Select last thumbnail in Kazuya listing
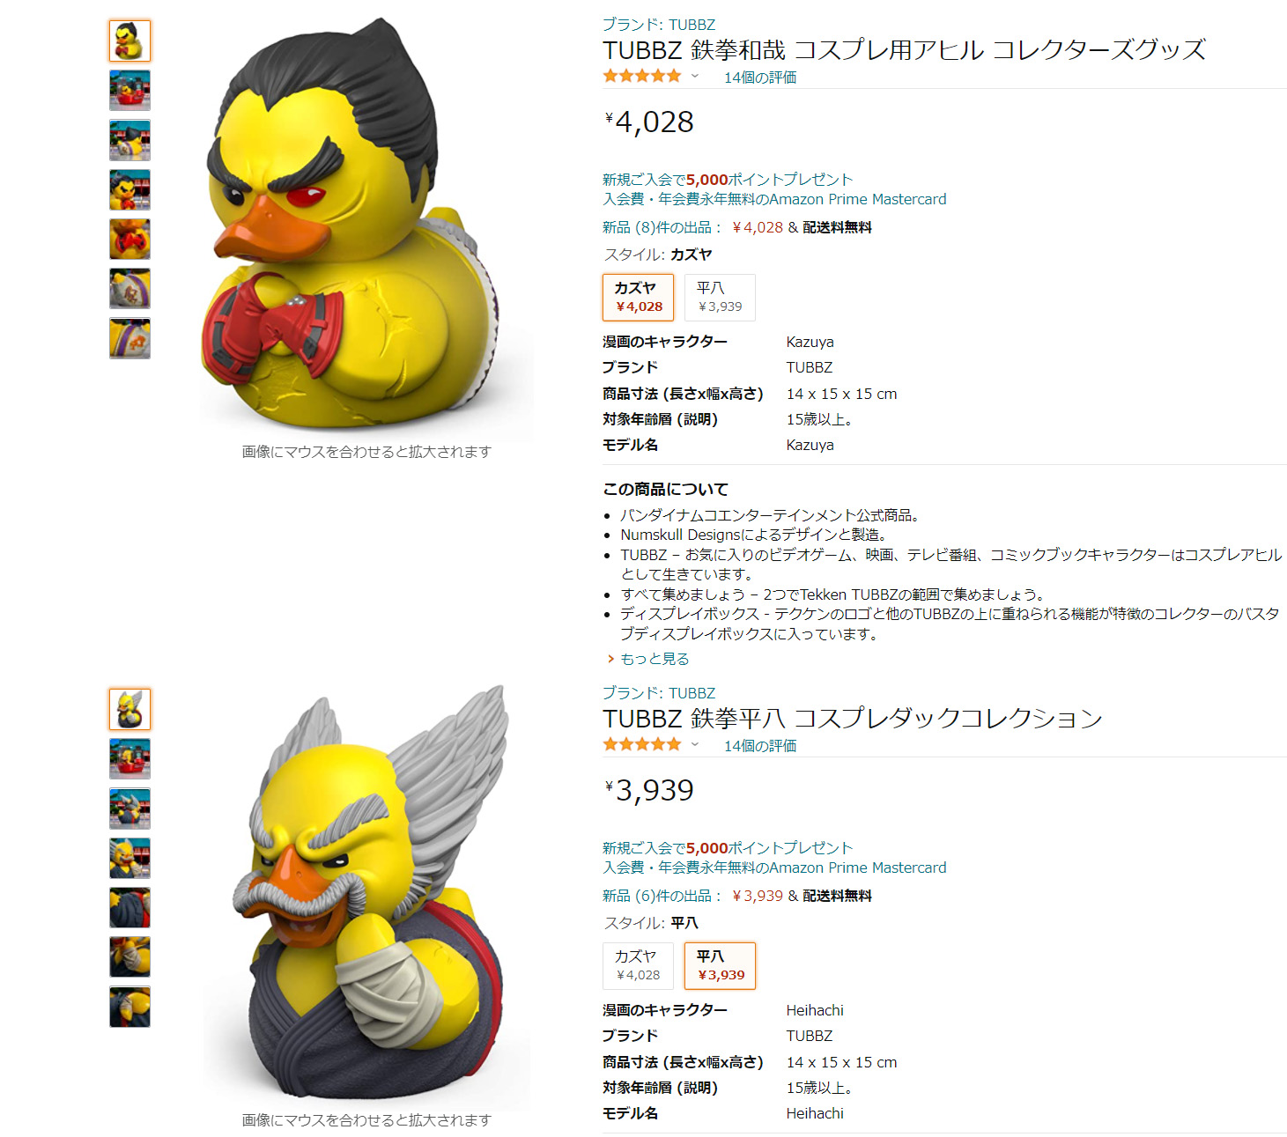 pos(129,338)
